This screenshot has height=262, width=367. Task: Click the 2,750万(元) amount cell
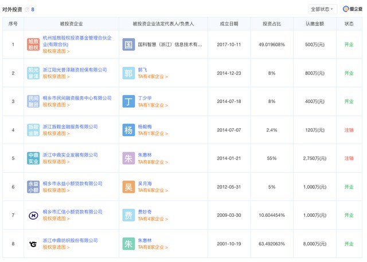[x=315, y=158]
